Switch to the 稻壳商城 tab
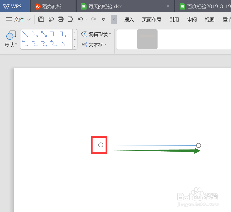 pos(53,6)
